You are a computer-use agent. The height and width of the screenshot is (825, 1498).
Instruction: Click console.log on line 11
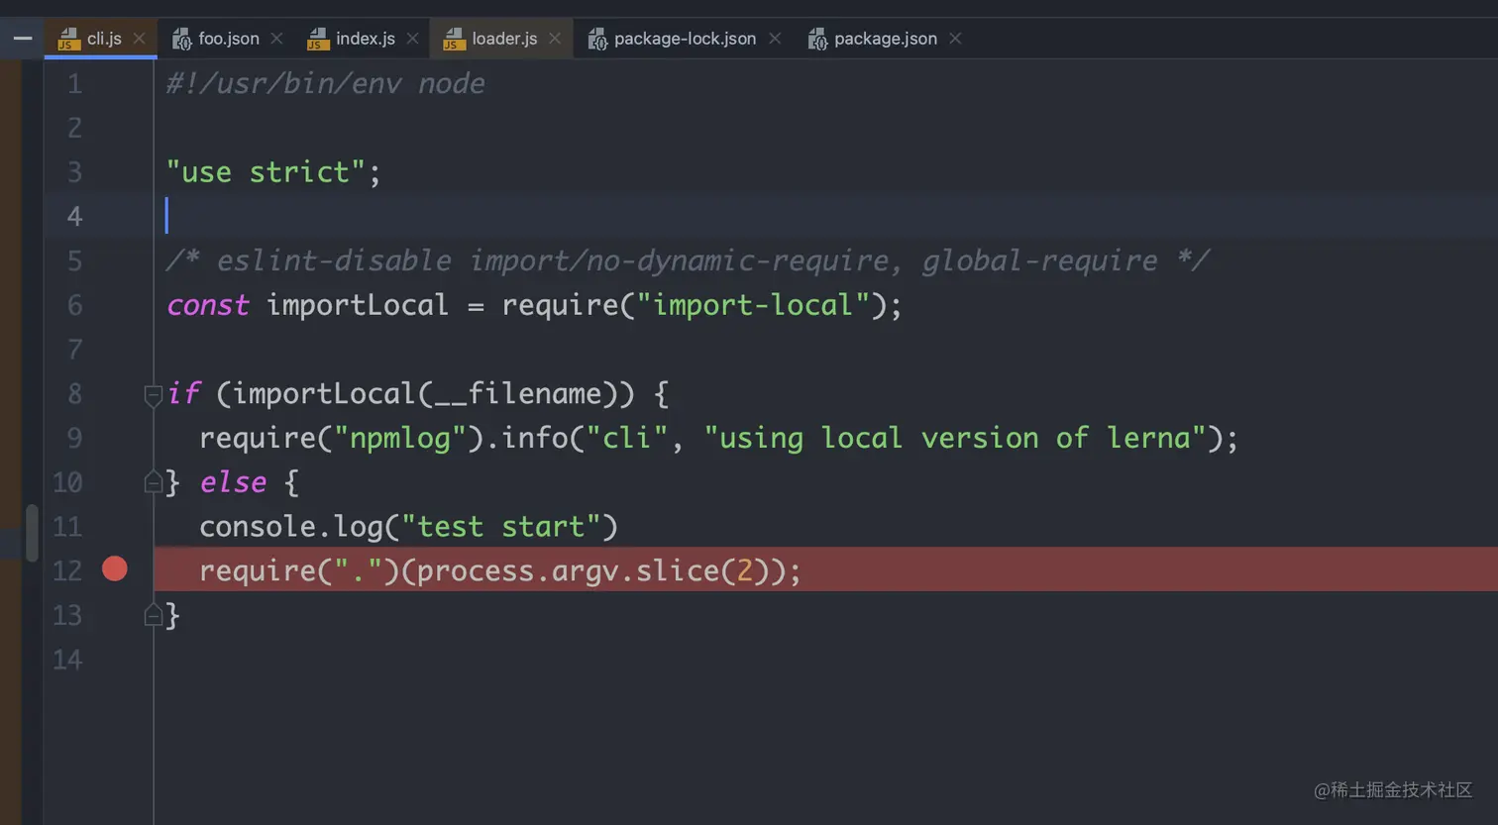point(291,527)
